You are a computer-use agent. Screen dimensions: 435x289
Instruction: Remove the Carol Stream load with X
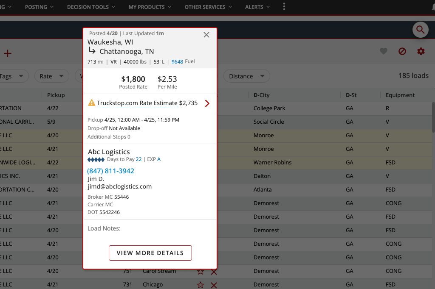pos(214,272)
